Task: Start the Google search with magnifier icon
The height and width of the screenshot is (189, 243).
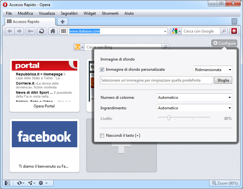Action: [224, 31]
